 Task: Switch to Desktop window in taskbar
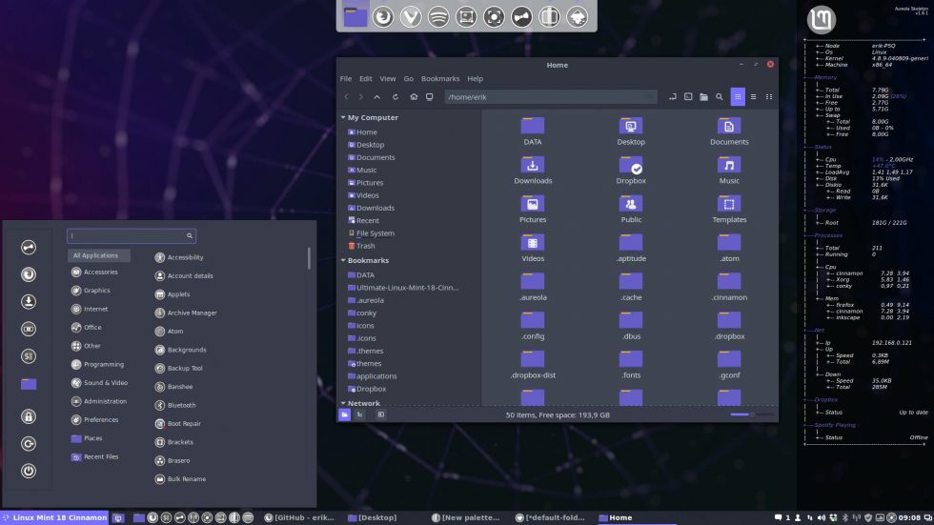point(373,517)
